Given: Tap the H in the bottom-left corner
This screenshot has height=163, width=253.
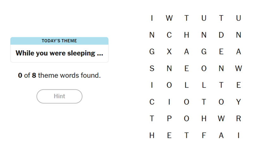Looking at the screenshot, I should coord(152,136).
